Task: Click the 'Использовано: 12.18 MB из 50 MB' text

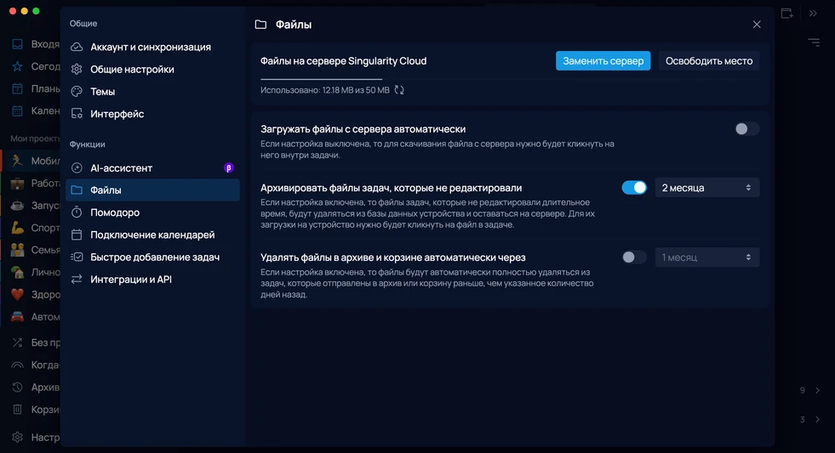Action: [x=325, y=90]
